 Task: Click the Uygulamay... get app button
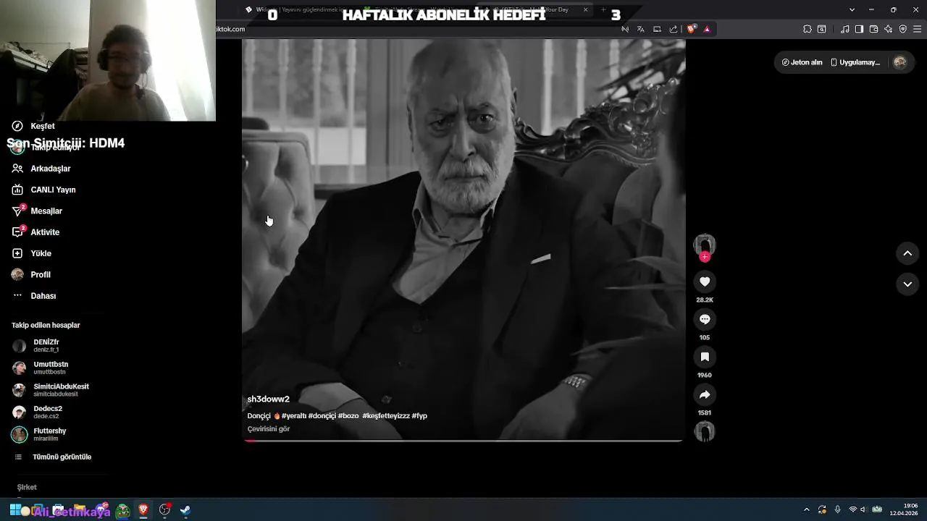pyautogui.click(x=855, y=62)
